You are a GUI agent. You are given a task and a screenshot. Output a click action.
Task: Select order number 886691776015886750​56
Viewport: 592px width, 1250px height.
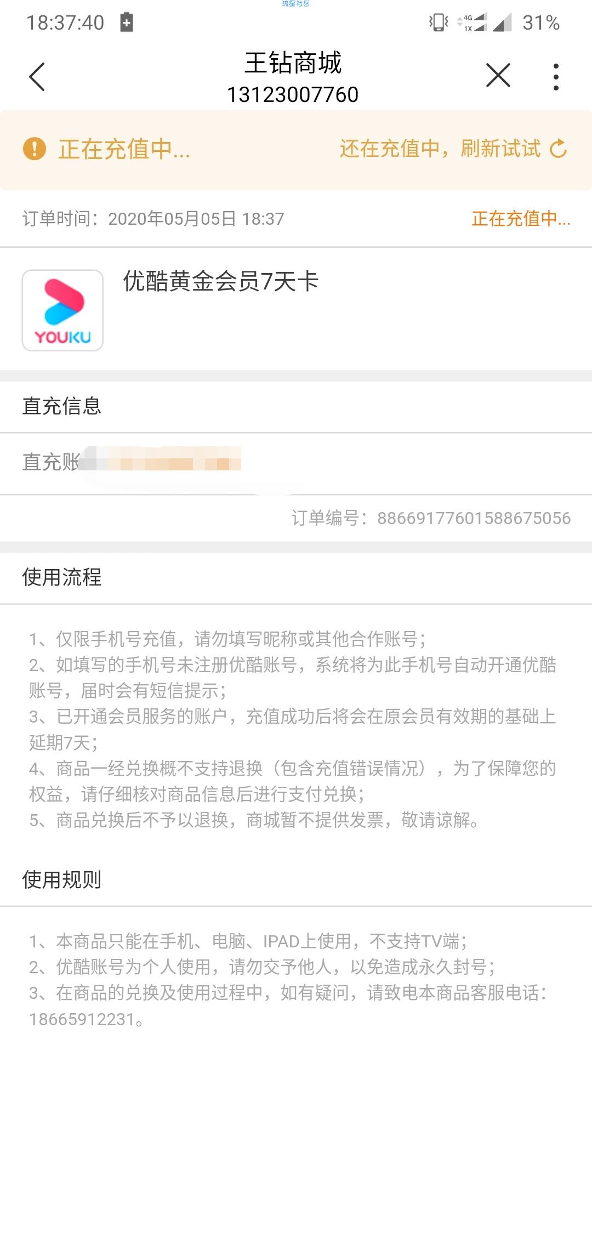tap(474, 518)
